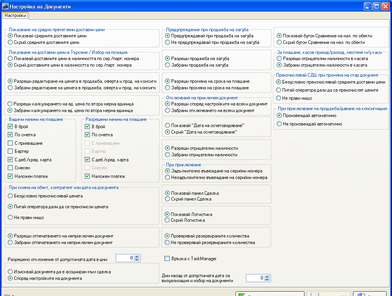
Task: Decrease Дни назад value with down arrow
Action: click(267, 280)
